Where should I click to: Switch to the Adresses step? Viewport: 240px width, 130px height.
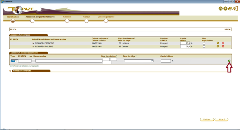[x=67, y=21]
